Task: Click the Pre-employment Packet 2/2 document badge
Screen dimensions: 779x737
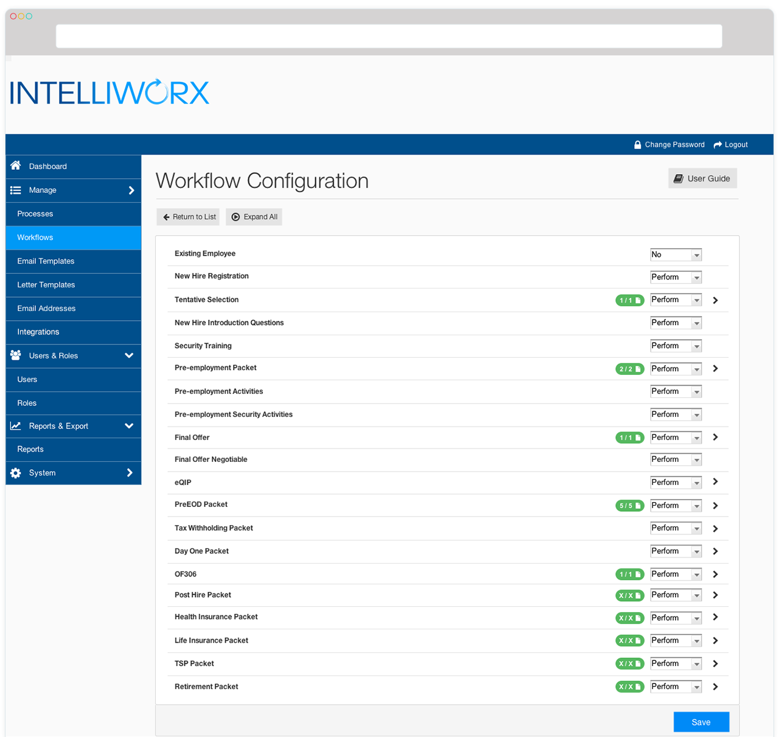Action: 630,369
